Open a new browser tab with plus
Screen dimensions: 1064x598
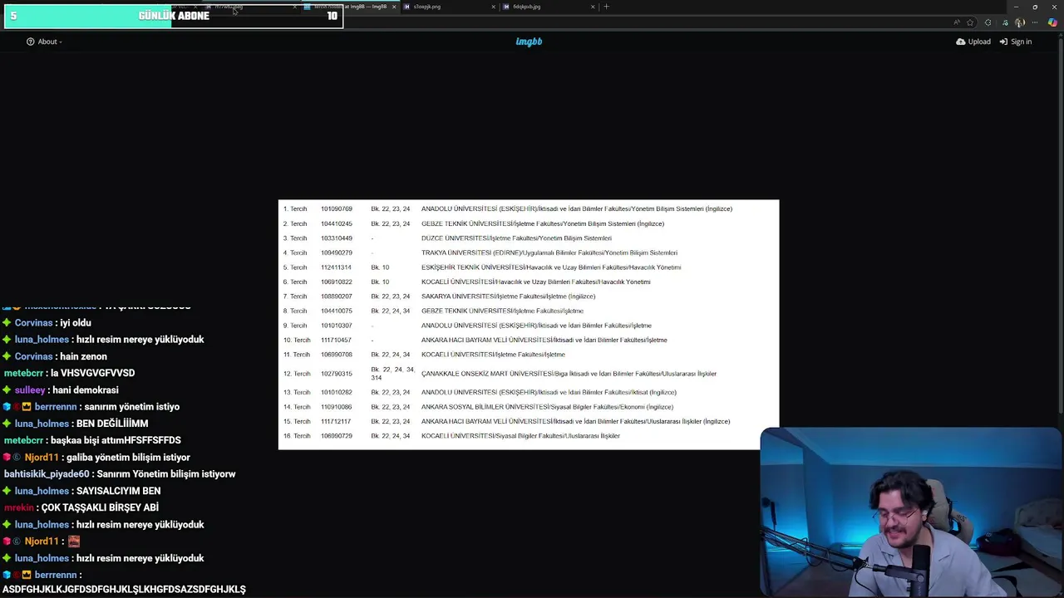[606, 7]
